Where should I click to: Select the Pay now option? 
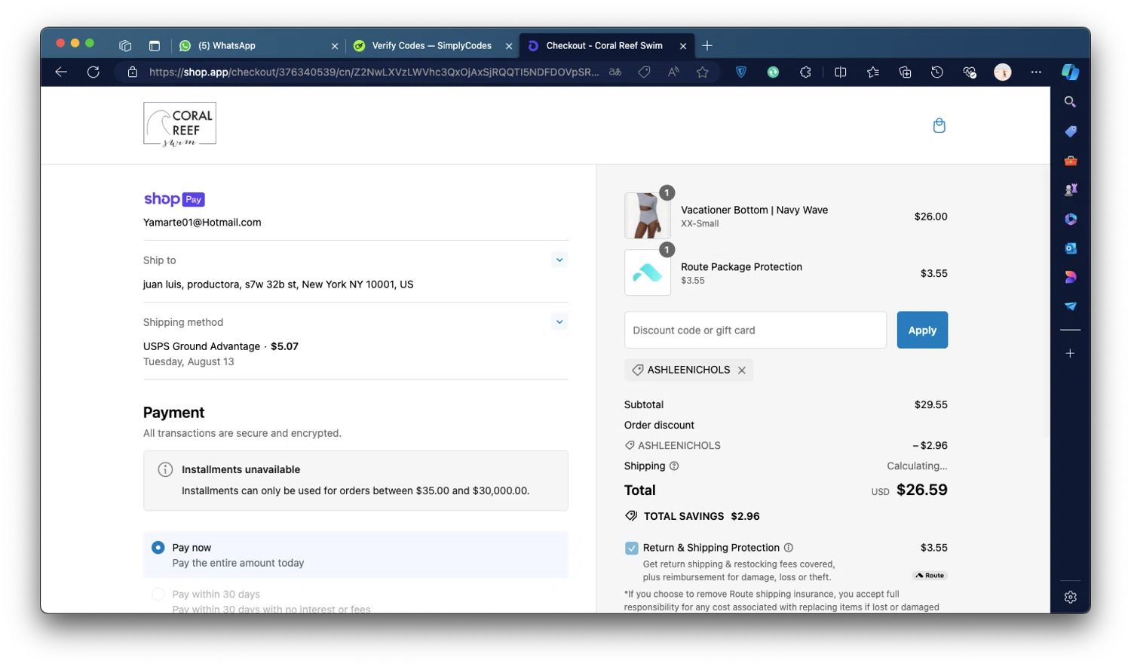tap(158, 548)
